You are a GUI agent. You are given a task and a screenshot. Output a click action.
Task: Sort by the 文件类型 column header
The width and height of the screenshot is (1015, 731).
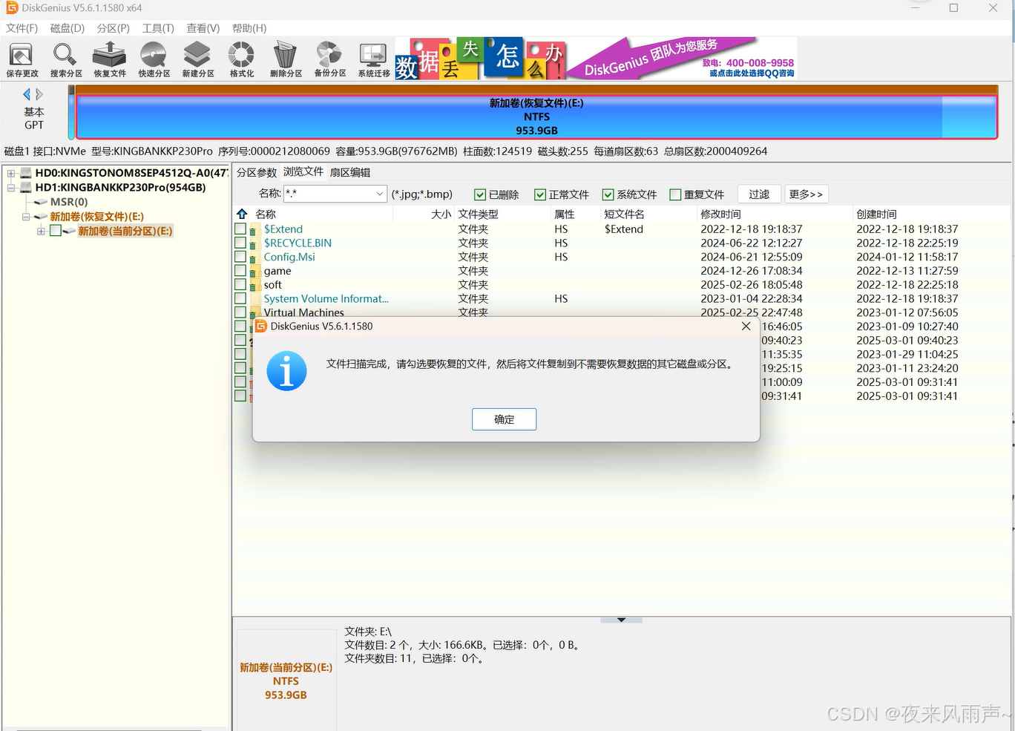[479, 214]
